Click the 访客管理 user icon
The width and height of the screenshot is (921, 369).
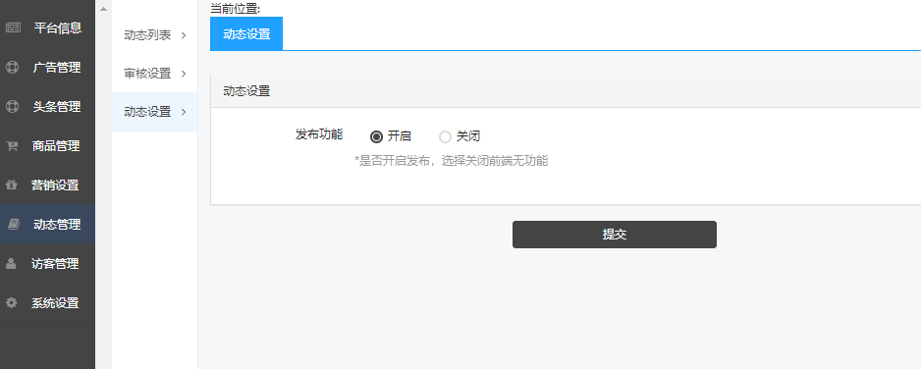click(11, 263)
